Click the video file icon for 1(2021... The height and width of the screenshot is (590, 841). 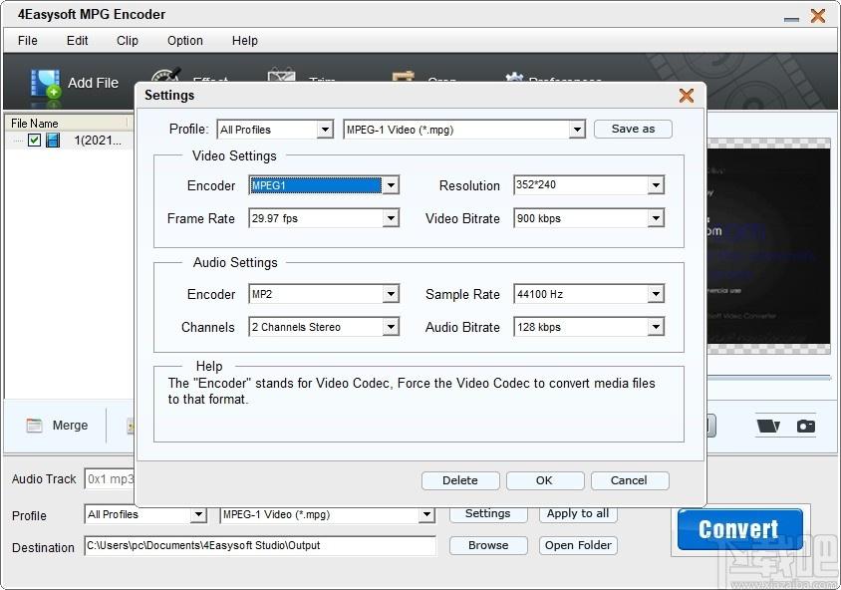pos(53,141)
